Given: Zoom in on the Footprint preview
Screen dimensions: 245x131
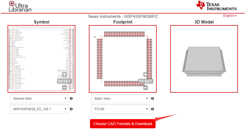Looking at the screenshot, I should [146, 75].
